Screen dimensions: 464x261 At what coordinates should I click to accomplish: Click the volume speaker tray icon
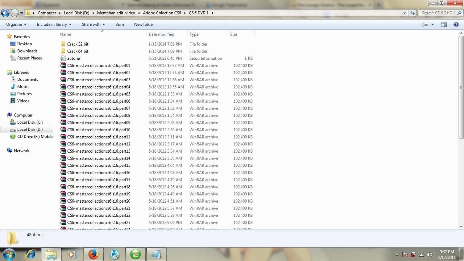tap(430, 255)
